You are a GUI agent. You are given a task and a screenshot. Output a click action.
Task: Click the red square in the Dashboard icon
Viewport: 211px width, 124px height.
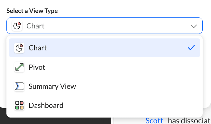[x=22, y=103]
